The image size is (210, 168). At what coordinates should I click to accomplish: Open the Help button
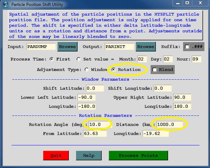(x=88, y=155)
